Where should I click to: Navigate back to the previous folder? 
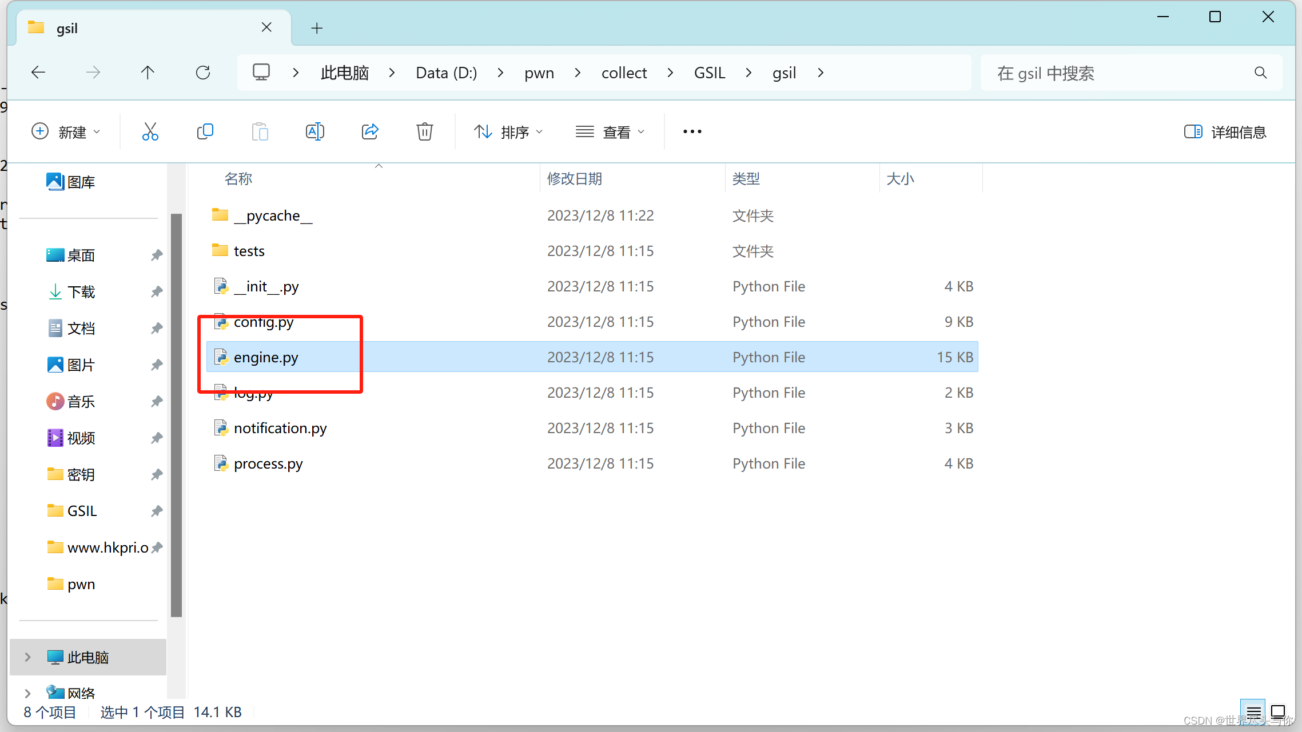pos(38,73)
